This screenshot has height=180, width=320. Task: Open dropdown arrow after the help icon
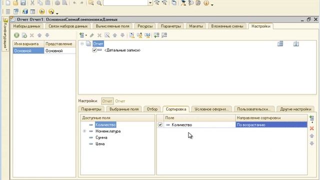(212, 4)
